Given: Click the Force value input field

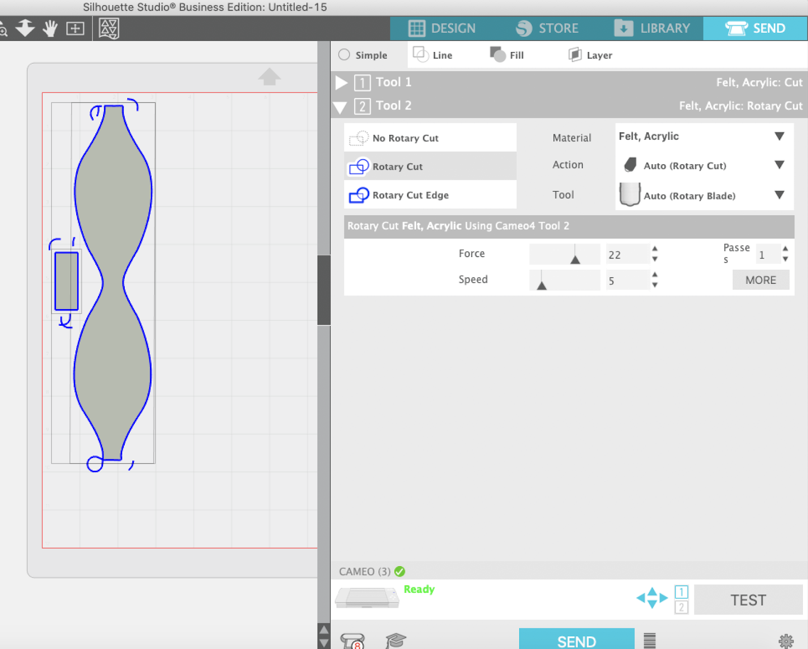Looking at the screenshot, I should (x=626, y=255).
